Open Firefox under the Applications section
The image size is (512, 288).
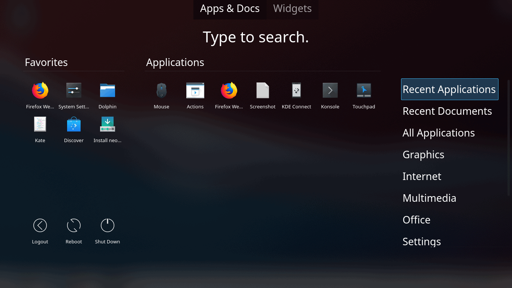(229, 91)
